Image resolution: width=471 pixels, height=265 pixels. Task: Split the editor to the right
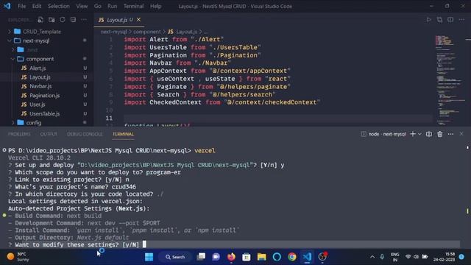pyautogui.click(x=450, y=20)
